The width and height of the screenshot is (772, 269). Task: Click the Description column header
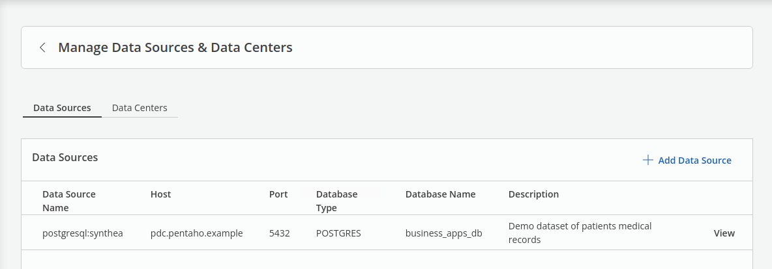(x=533, y=194)
